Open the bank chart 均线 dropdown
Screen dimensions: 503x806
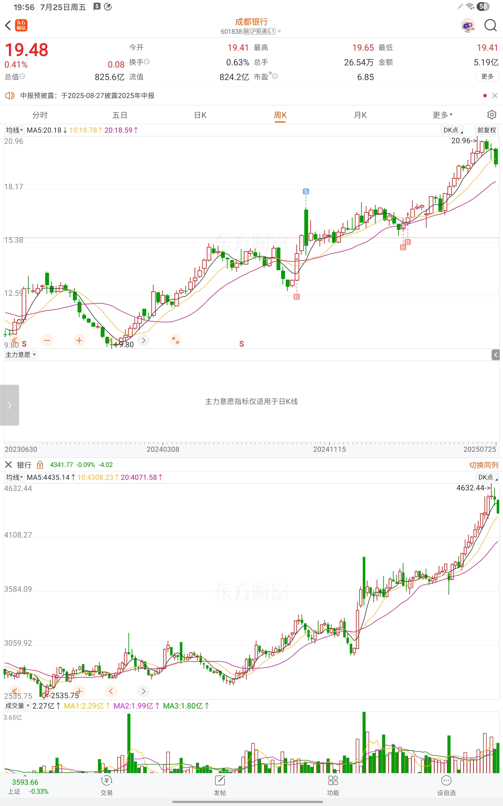point(14,477)
